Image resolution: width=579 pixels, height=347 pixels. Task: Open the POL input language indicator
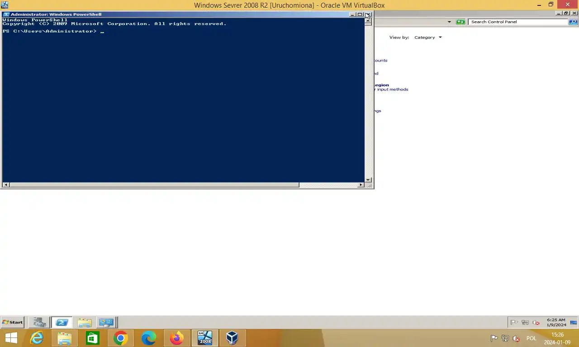pyautogui.click(x=531, y=338)
